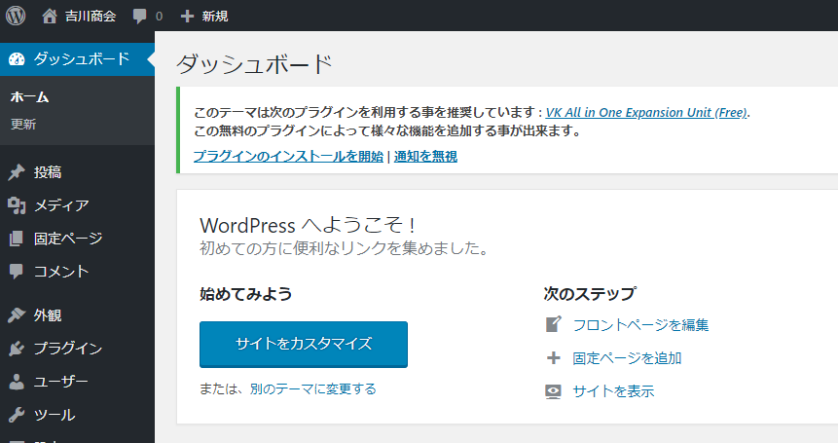Click the plug icon for プラグイン

[17, 349]
